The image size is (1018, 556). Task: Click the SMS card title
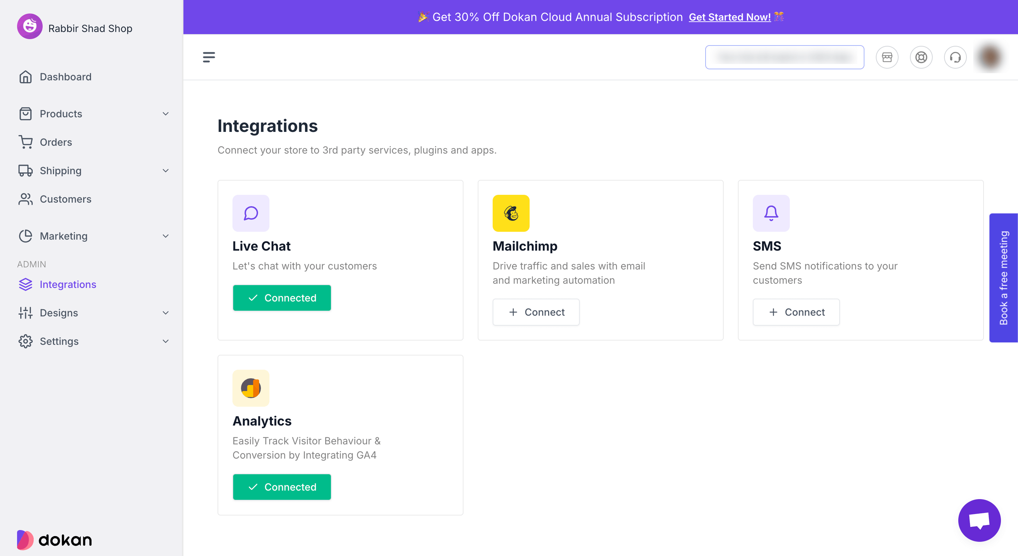tap(767, 246)
